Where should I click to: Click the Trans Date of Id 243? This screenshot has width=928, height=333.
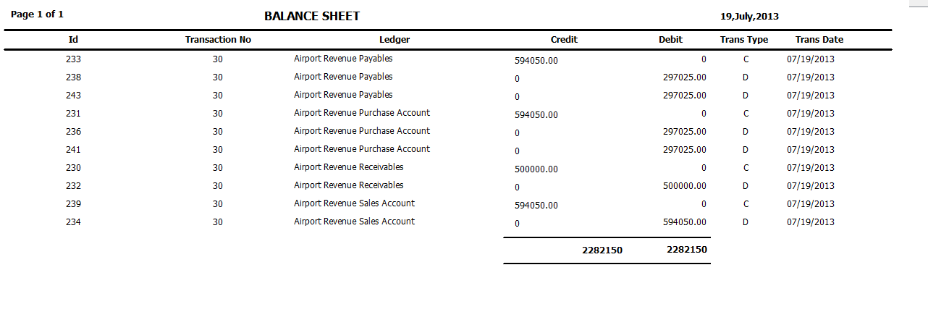click(811, 96)
